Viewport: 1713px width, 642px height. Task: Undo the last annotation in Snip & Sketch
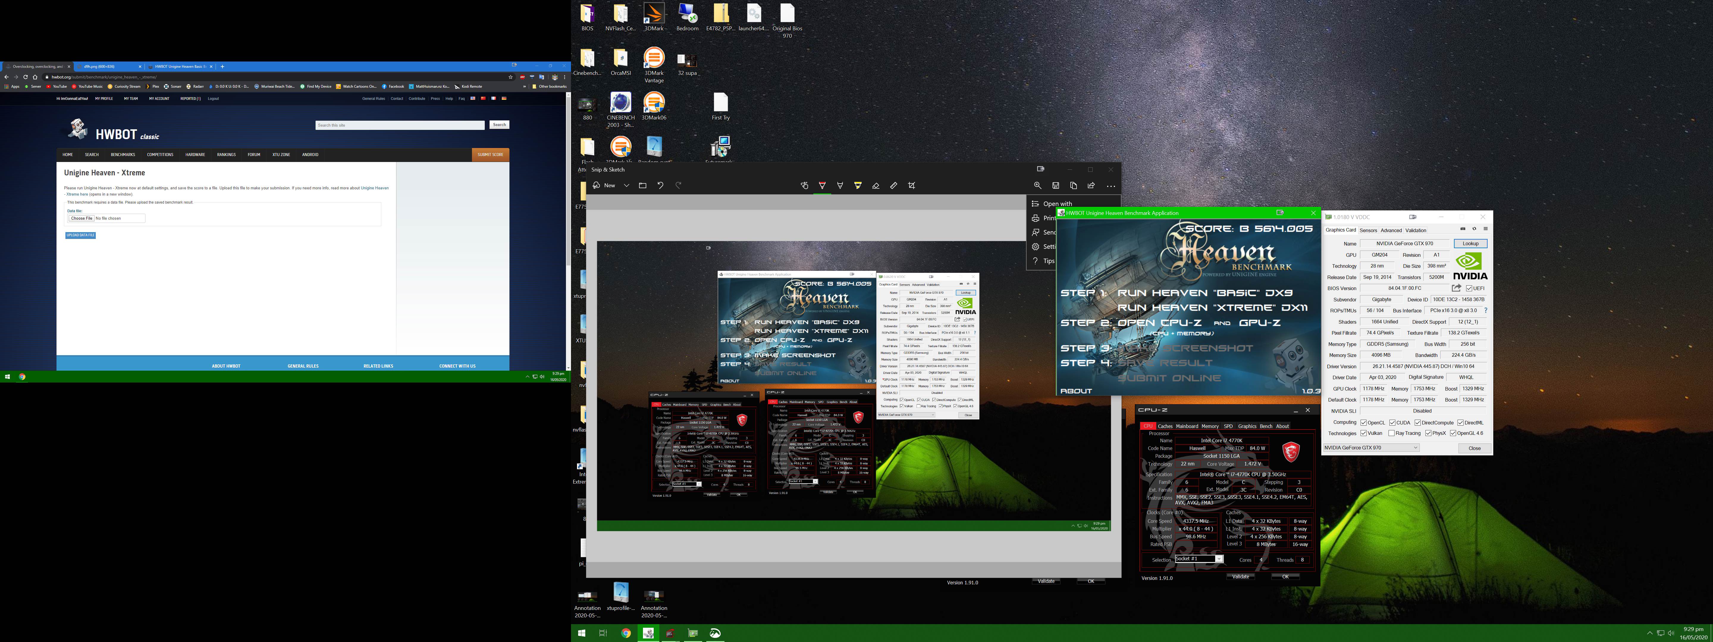point(660,185)
